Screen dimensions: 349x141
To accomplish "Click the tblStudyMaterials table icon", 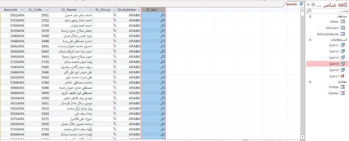I will pyautogui.click(x=342, y=34).
